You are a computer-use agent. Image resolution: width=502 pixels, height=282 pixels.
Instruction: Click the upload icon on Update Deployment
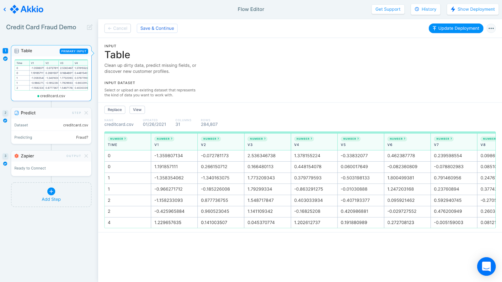(x=434, y=28)
